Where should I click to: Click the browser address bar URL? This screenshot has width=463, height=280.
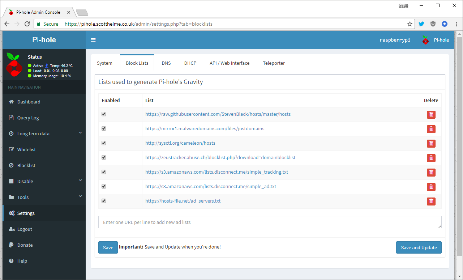click(138, 24)
